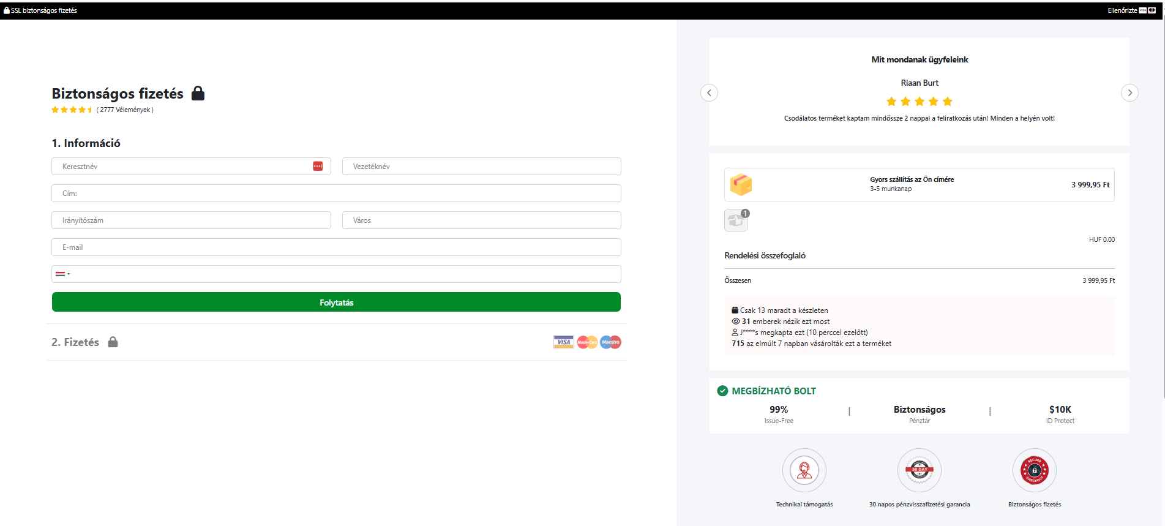Click the Technikai támogatás support badge
Screen dimensions: 1165x526
point(804,470)
